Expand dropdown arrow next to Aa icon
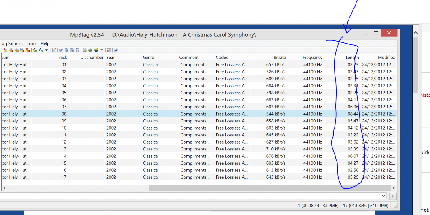 (47, 50)
